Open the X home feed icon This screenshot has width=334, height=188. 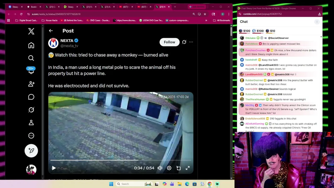pyautogui.click(x=31, y=45)
